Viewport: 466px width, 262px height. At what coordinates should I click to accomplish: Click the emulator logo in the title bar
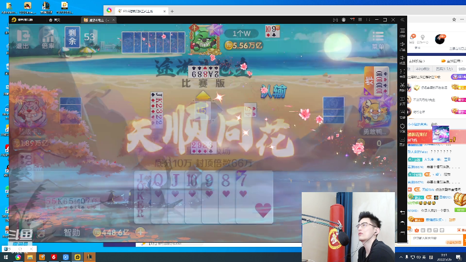coord(14,20)
